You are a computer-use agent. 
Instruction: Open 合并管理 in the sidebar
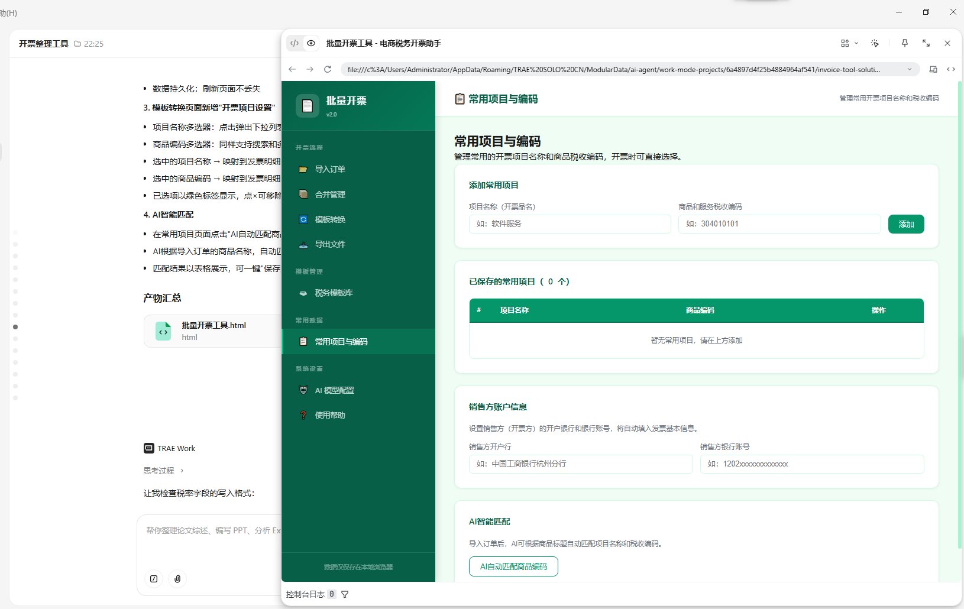tap(358, 194)
